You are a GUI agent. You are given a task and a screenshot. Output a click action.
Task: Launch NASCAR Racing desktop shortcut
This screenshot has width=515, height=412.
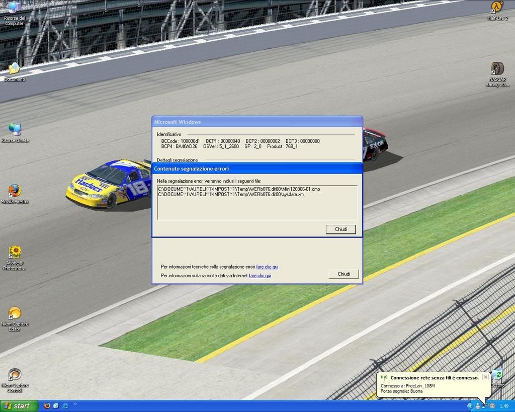pyautogui.click(x=497, y=69)
